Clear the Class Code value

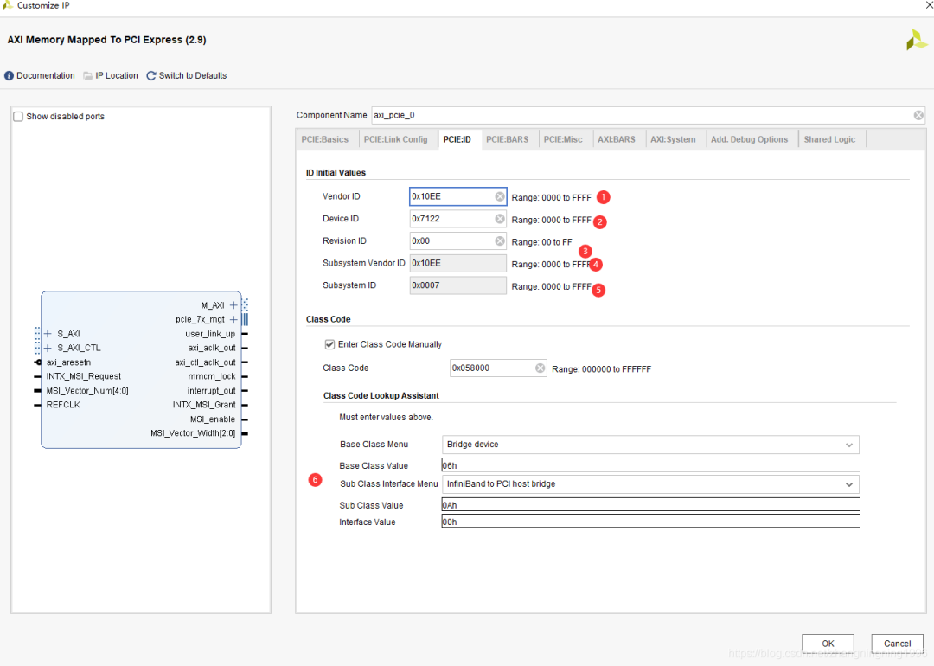541,368
